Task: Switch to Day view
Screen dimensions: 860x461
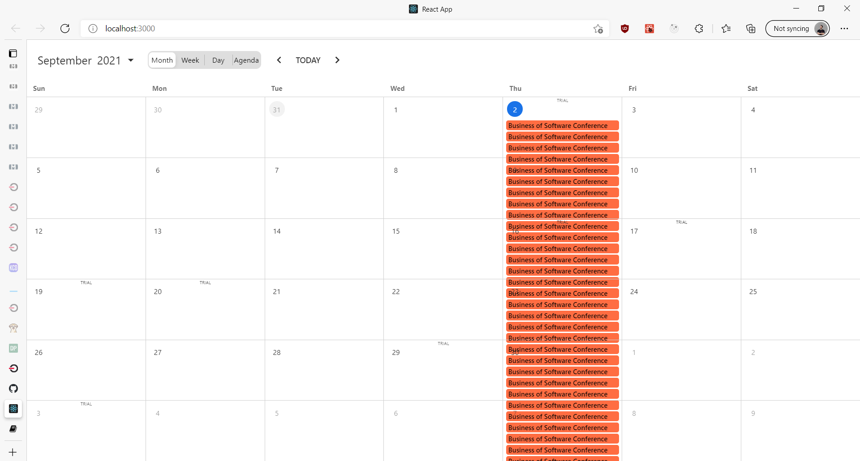Action: pos(218,60)
